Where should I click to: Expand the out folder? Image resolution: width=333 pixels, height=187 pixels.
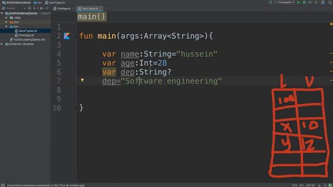6,22
